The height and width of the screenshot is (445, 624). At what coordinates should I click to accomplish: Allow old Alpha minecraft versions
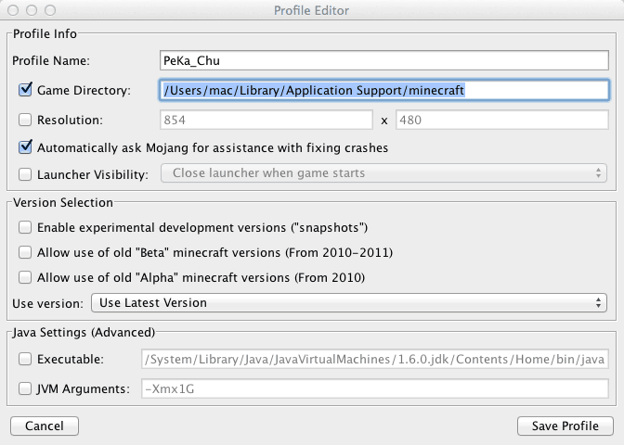(25, 277)
